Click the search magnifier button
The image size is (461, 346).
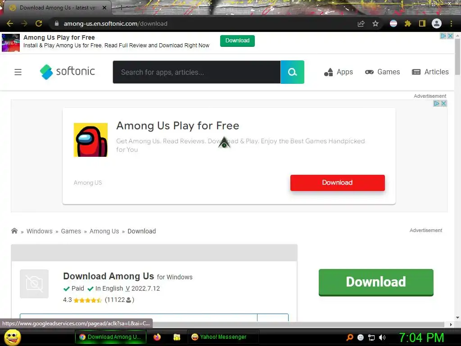pos(293,72)
